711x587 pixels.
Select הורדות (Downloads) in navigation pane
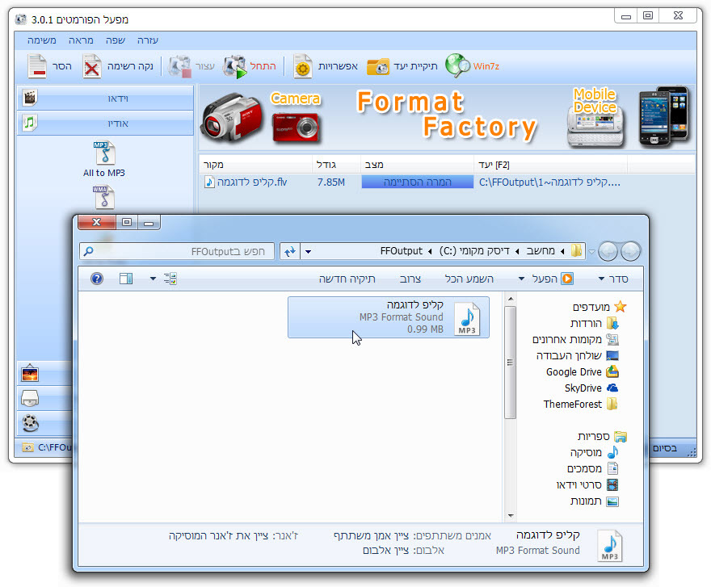click(595, 323)
